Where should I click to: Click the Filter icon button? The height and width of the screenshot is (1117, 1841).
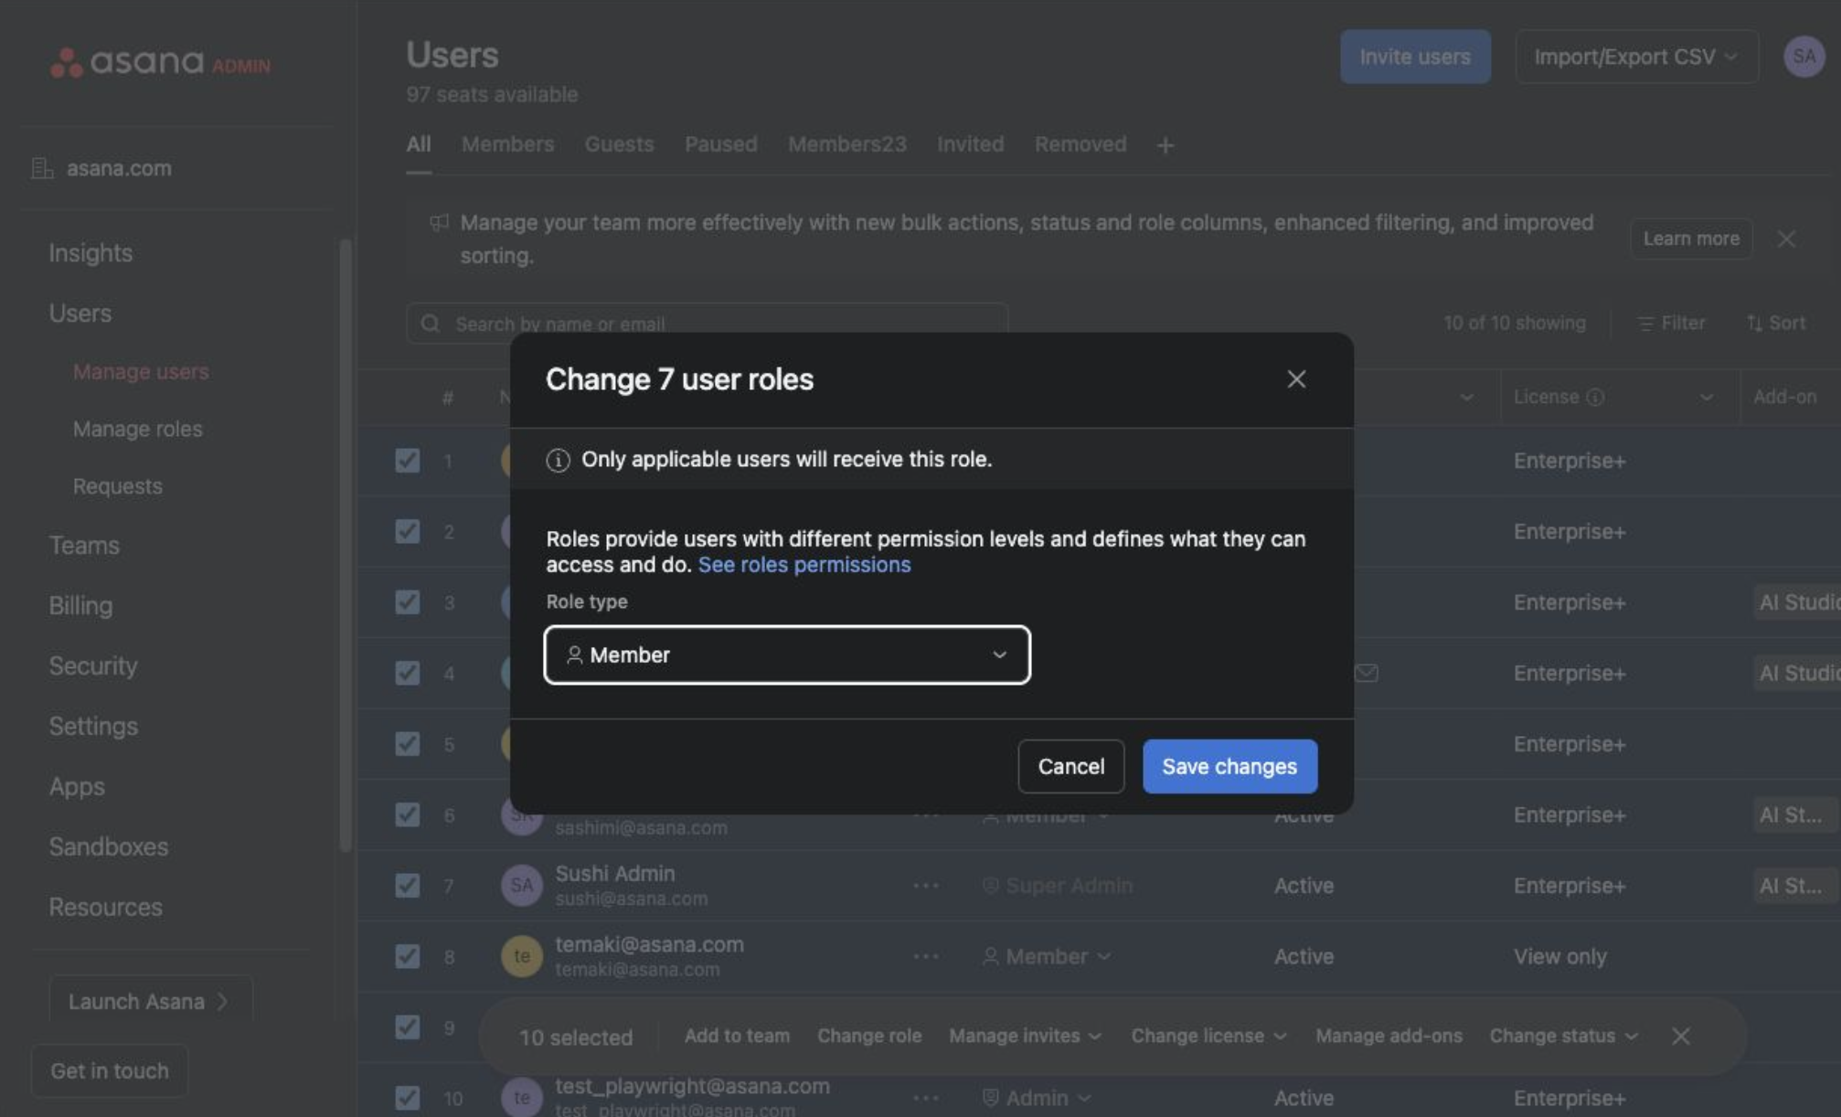(x=1671, y=324)
